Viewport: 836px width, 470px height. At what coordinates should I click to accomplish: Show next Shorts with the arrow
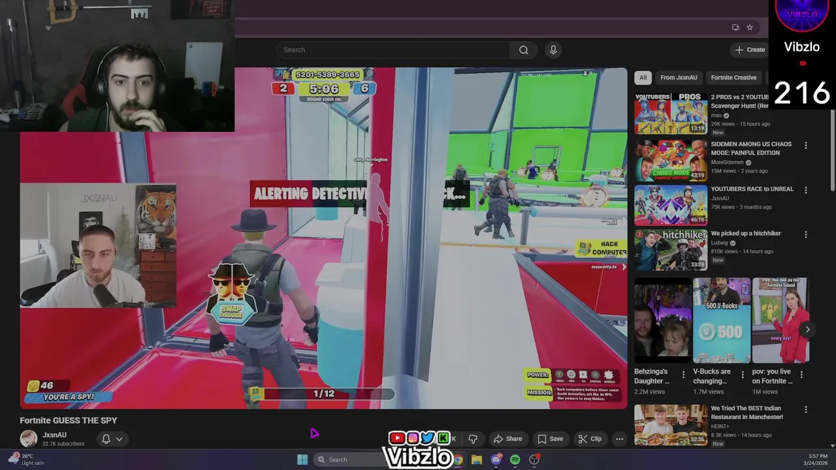[x=807, y=330]
